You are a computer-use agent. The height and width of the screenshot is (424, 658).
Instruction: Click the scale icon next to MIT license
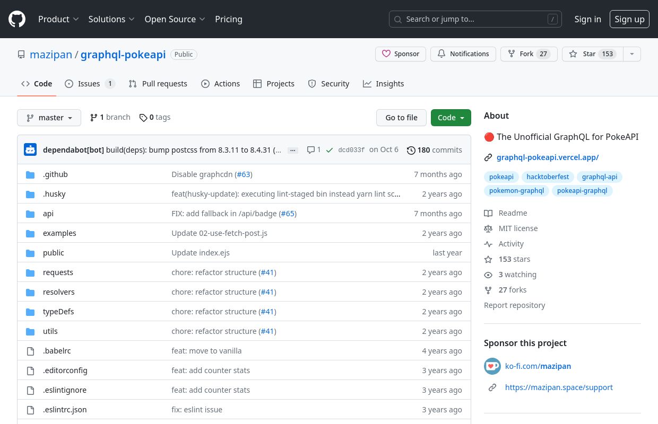tap(488, 228)
